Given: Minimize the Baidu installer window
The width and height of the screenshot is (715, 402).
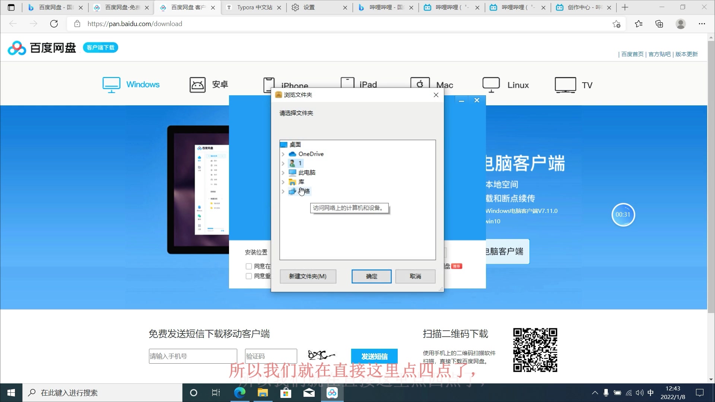Looking at the screenshot, I should [461, 100].
